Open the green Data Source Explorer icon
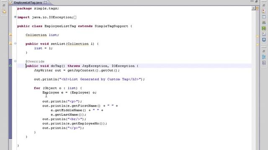268x150 pixels. tap(264, 28)
